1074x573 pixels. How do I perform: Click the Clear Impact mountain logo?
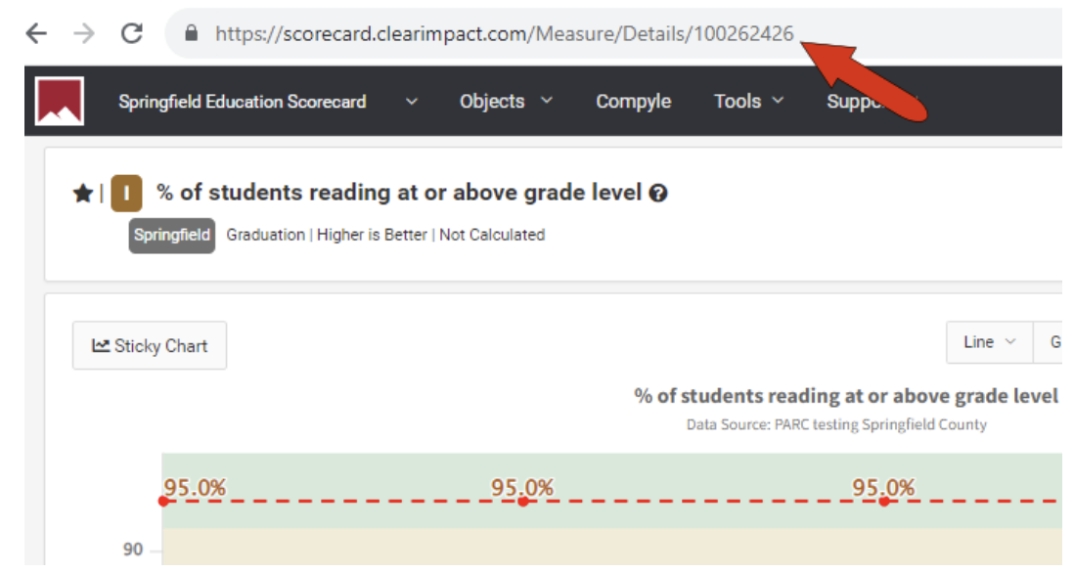60,101
